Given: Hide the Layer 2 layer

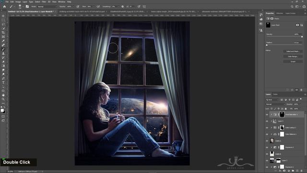Looking at the screenshot, I should [267, 141].
